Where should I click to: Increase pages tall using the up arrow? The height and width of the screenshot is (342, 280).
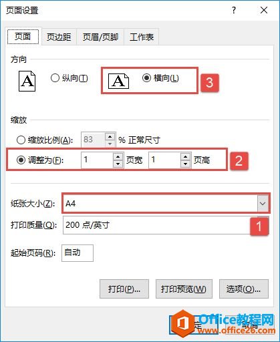(185, 156)
